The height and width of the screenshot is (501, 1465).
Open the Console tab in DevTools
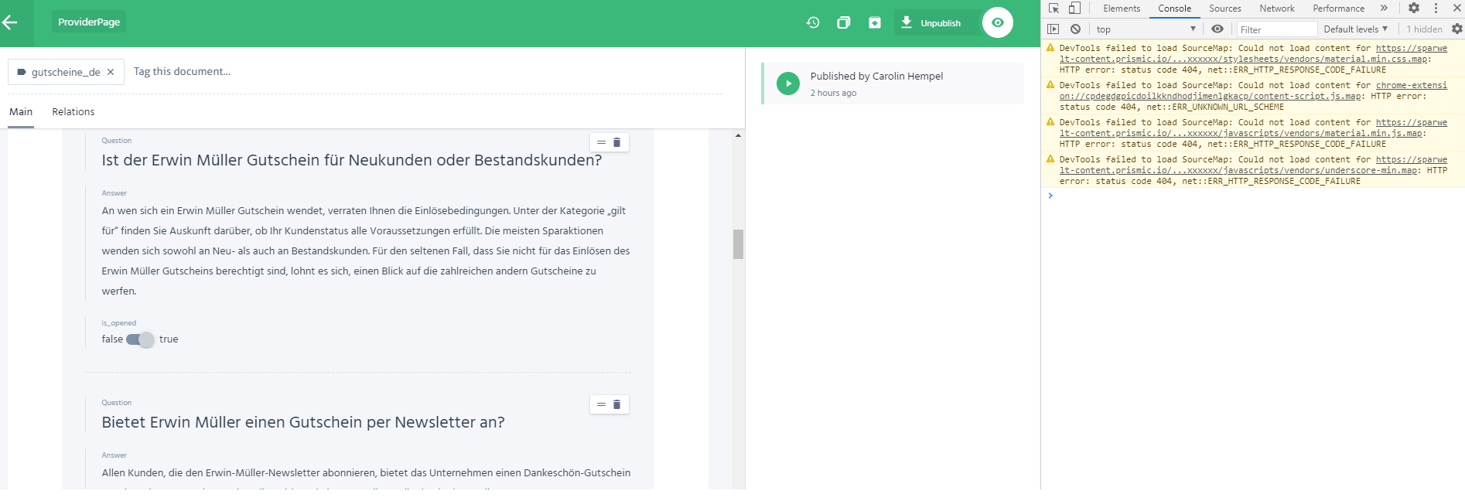tap(1174, 9)
